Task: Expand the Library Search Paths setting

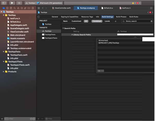Action: 72,35
